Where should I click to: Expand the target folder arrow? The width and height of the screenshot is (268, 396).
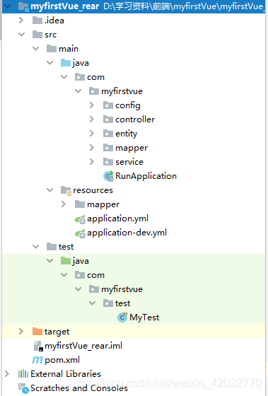pos(21,332)
